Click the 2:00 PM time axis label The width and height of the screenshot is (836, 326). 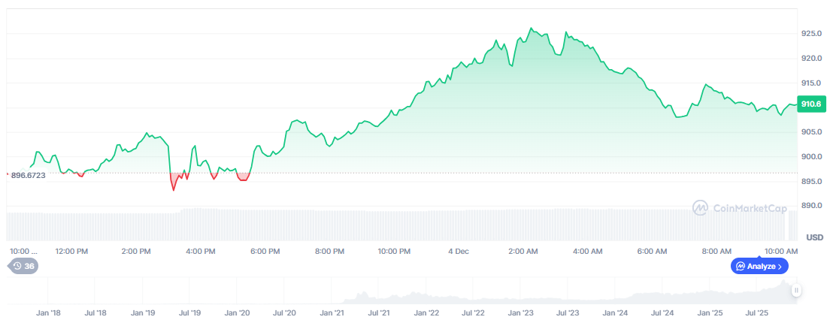click(137, 251)
